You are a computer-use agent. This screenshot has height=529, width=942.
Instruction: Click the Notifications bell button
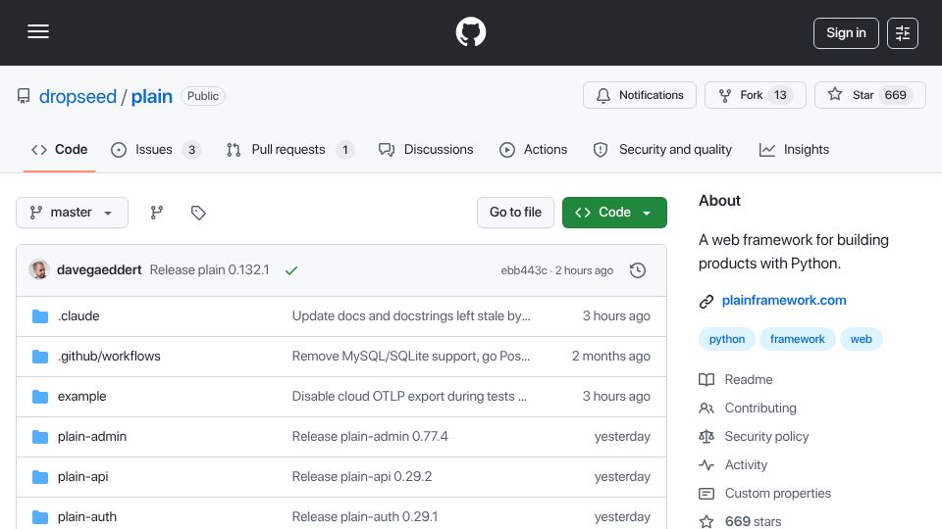tap(639, 95)
